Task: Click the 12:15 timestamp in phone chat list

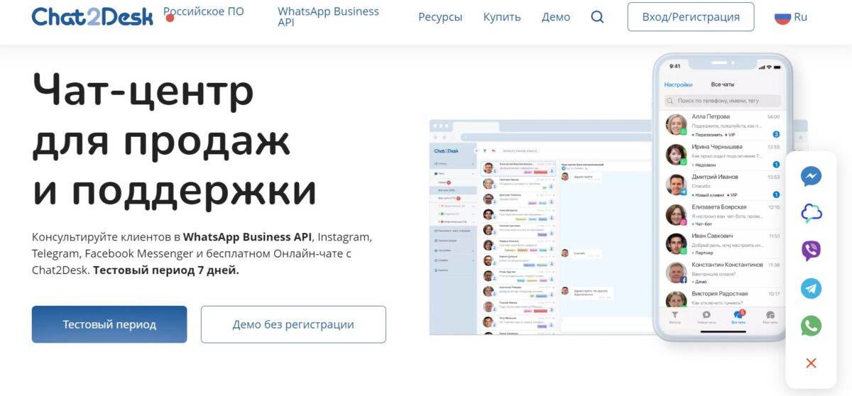Action: (773, 207)
